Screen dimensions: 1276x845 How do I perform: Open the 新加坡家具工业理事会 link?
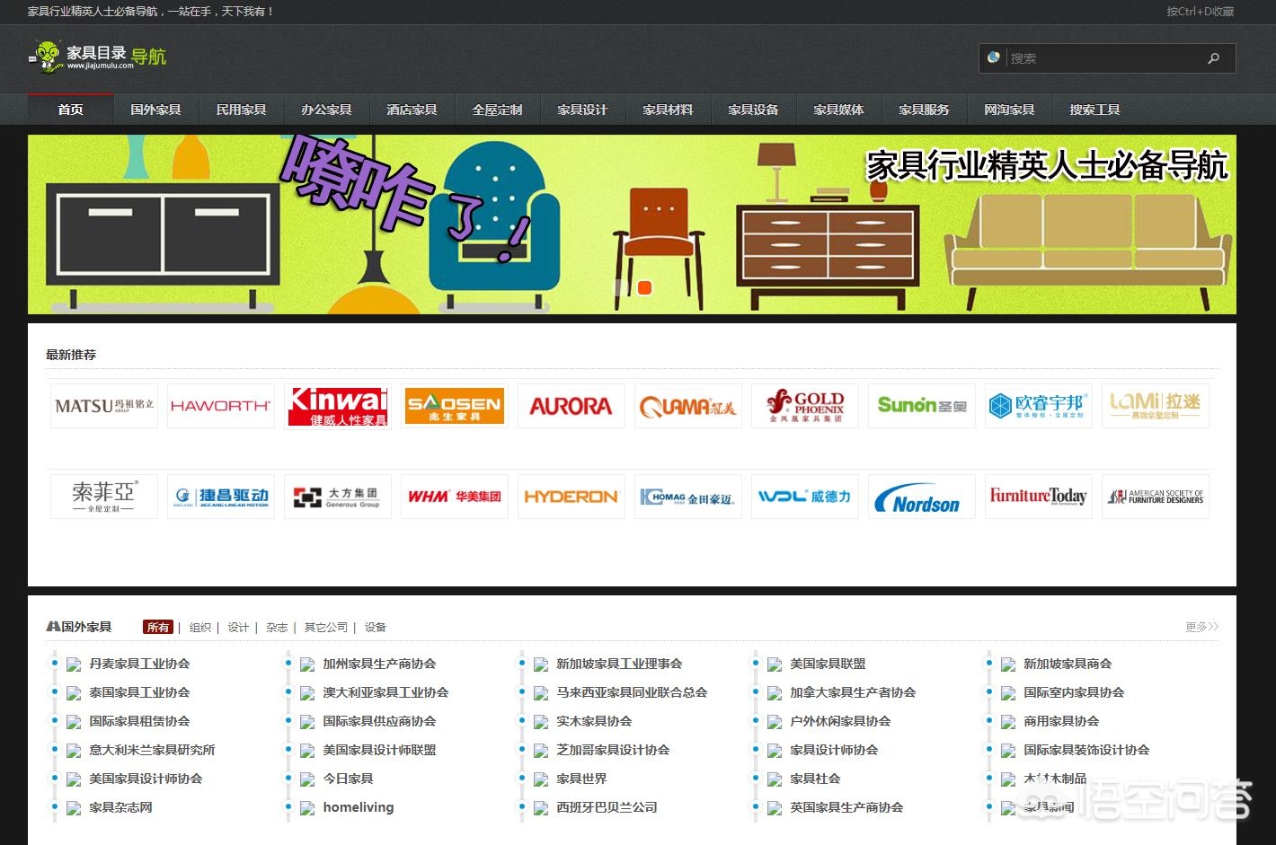(x=619, y=664)
